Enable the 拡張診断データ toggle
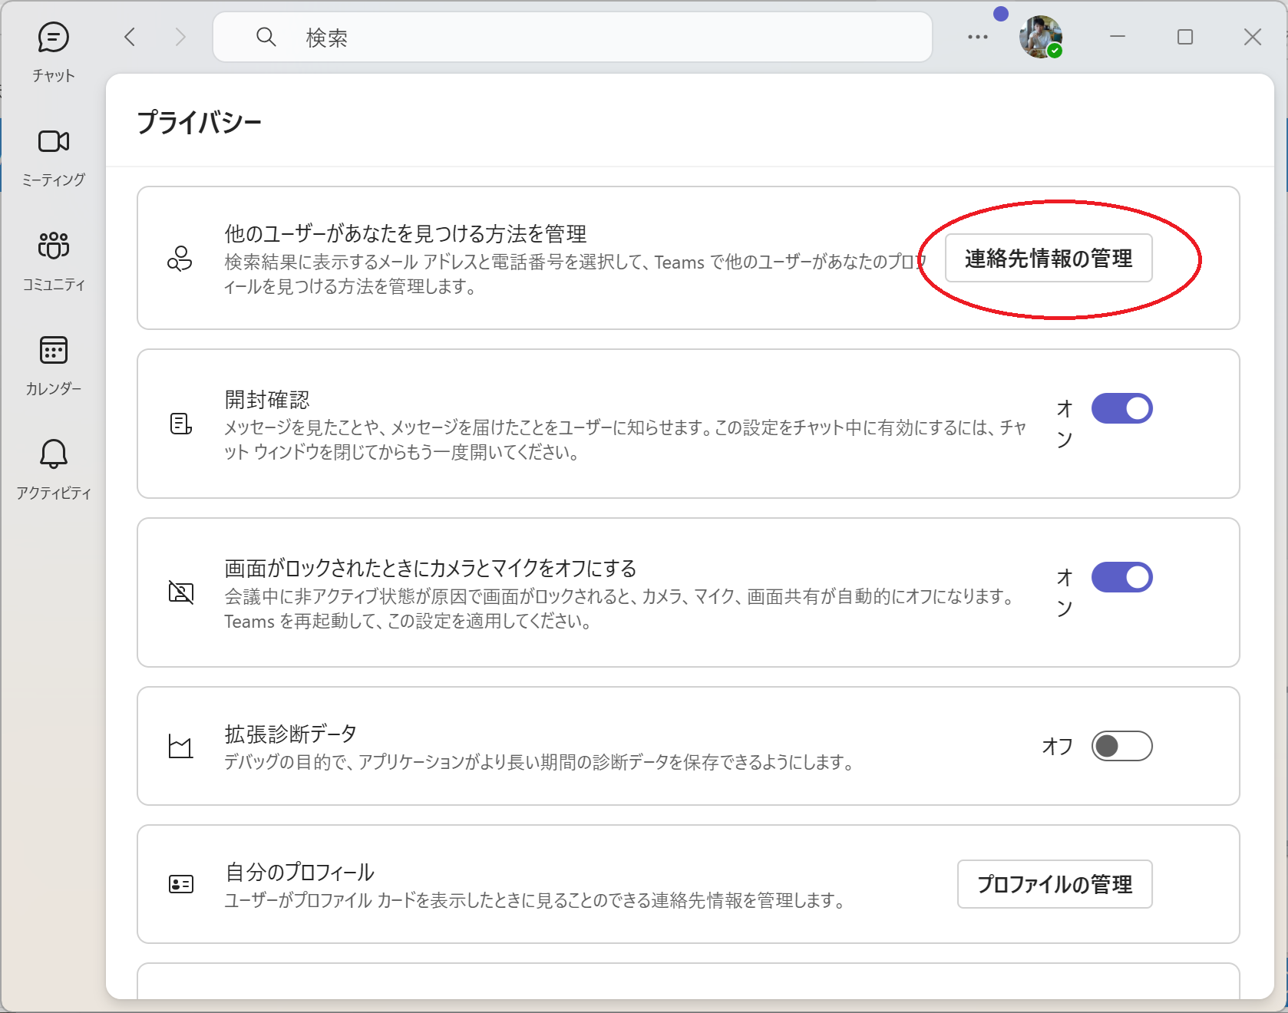Screen dimensions: 1288x1013 (x=1121, y=746)
